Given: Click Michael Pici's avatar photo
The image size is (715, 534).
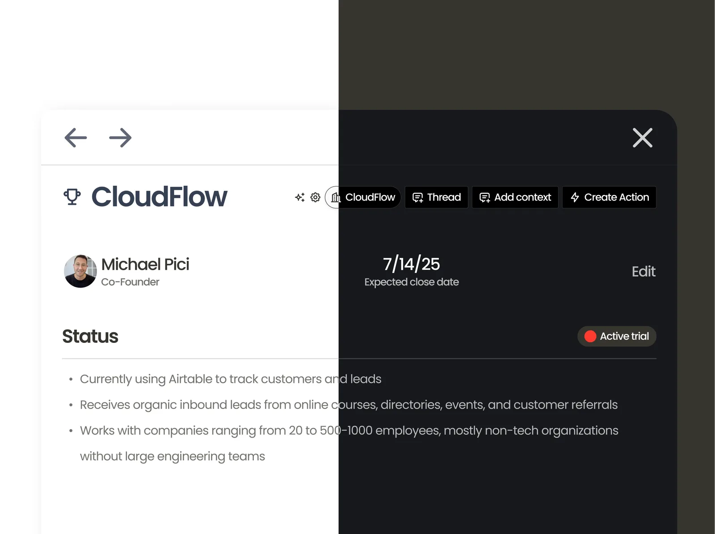Looking at the screenshot, I should pos(80,271).
